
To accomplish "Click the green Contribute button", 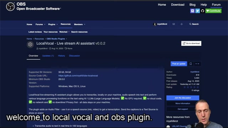I will pos(213,11).
